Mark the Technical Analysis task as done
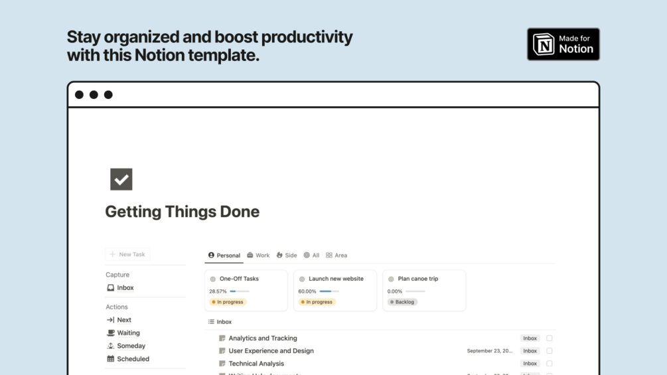This screenshot has height=375, width=667. [x=550, y=364]
